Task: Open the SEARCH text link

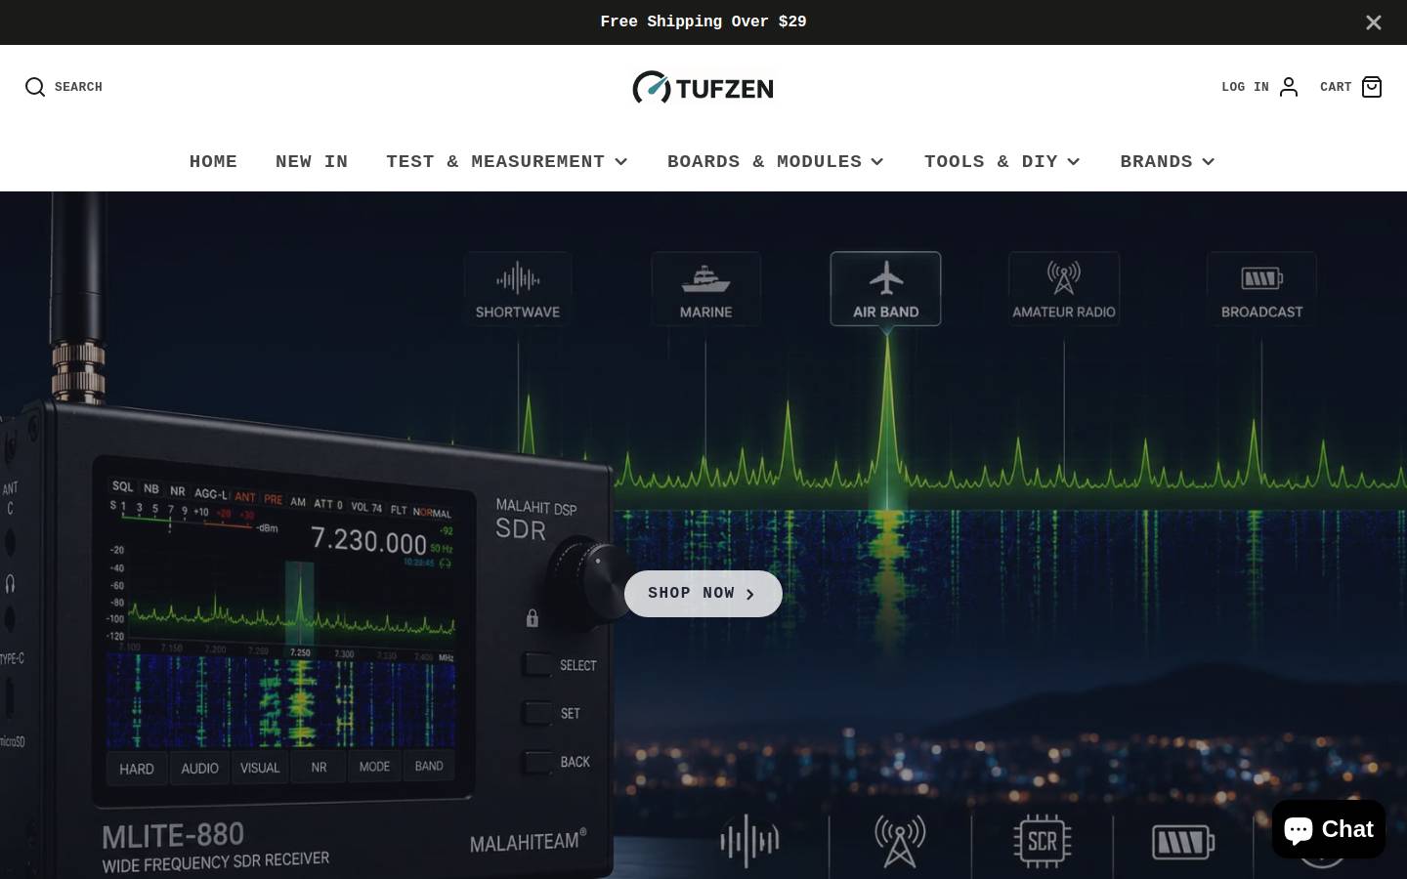Action: [78, 87]
